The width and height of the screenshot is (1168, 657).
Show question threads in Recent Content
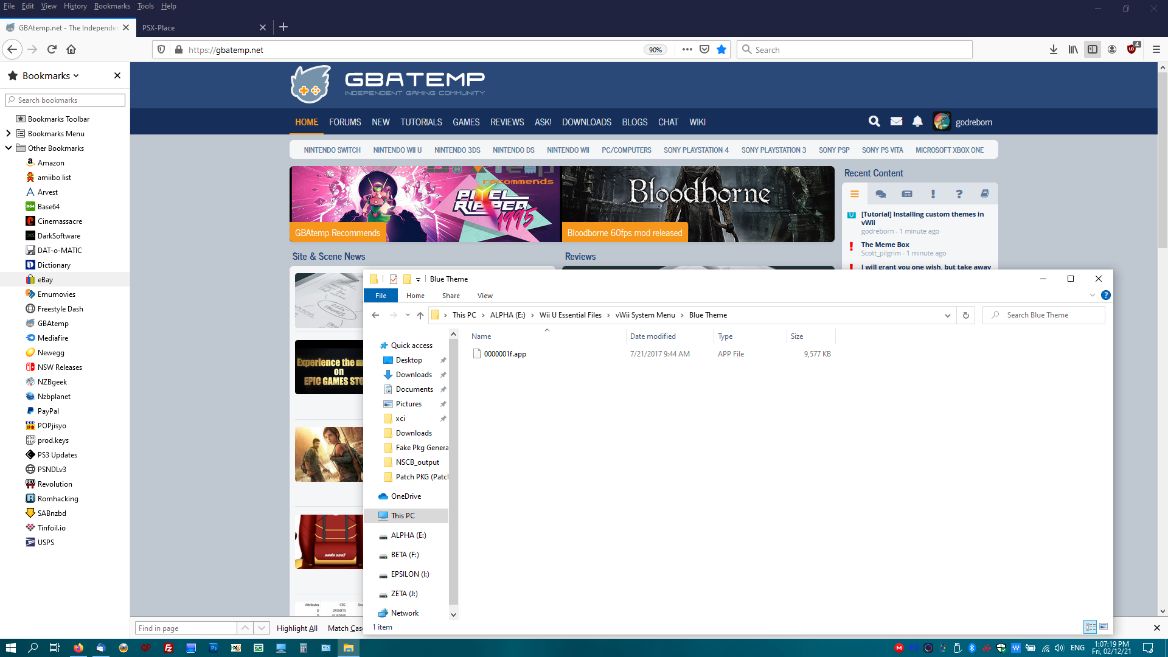pos(959,194)
